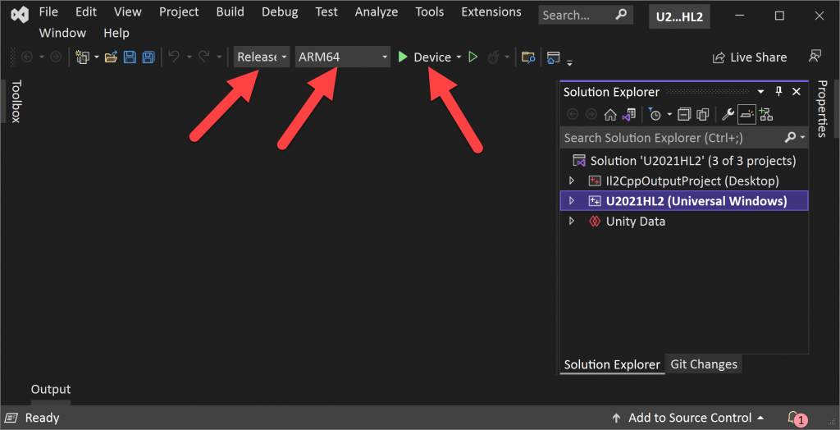The height and width of the screenshot is (430, 840).
Task: Open the Undo history dropdown arrow
Action: click(188, 57)
